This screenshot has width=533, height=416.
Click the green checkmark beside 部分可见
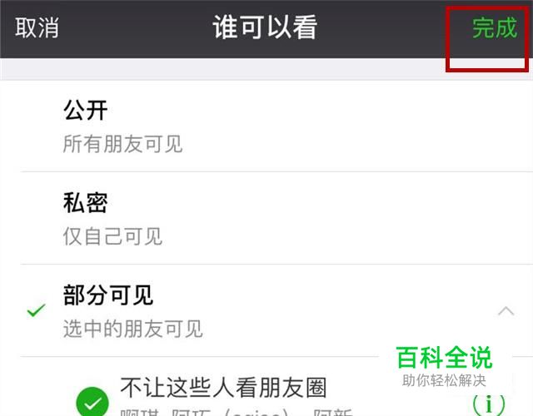(x=37, y=310)
